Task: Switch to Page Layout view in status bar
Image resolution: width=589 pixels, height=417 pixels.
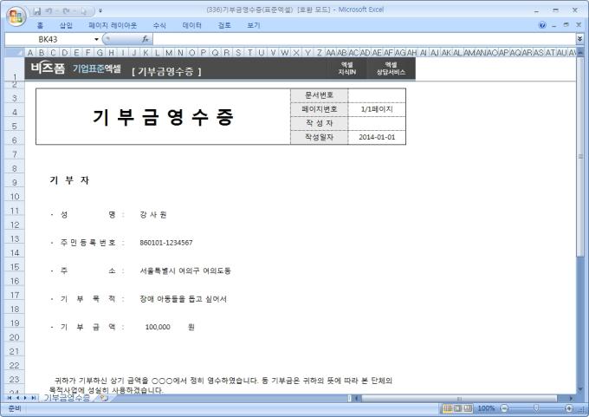Action: [x=457, y=408]
